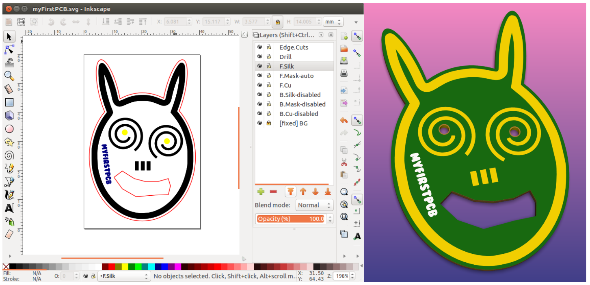
Task: Open current layer F.Silk selector in status bar
Action: 125,276
